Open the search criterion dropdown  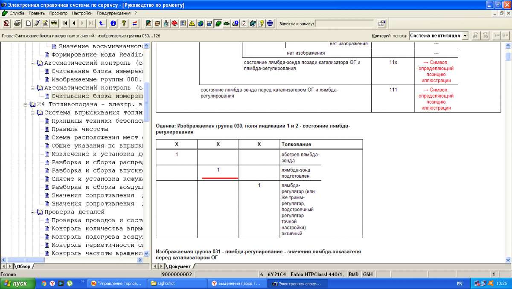click(x=465, y=36)
